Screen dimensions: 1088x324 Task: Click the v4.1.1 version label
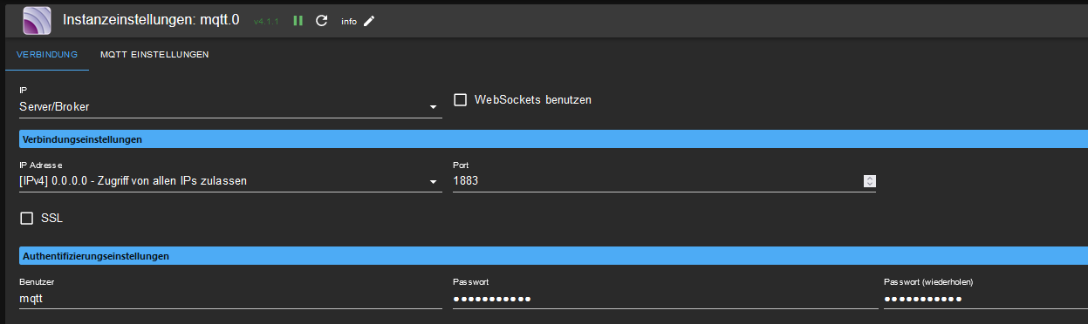266,21
